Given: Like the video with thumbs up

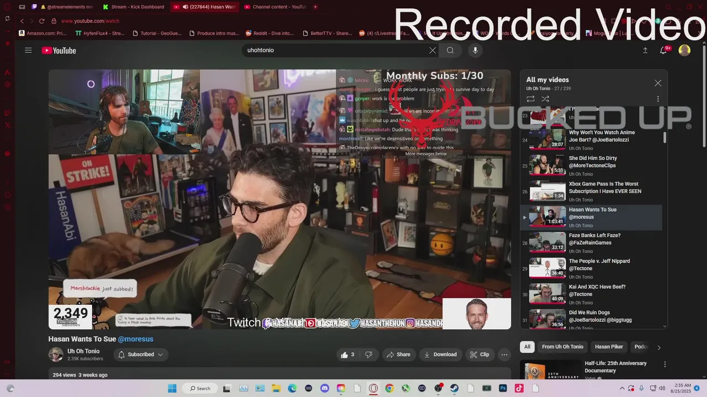Looking at the screenshot, I should click(x=347, y=355).
